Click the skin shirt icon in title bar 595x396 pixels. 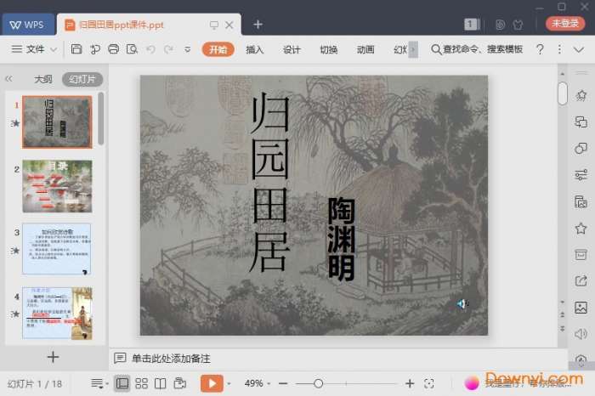click(x=518, y=25)
